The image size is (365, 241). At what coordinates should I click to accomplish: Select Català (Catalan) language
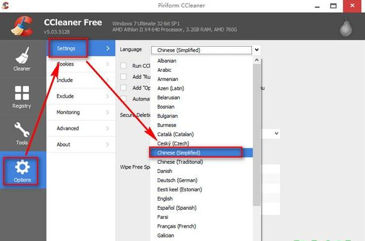point(201,134)
